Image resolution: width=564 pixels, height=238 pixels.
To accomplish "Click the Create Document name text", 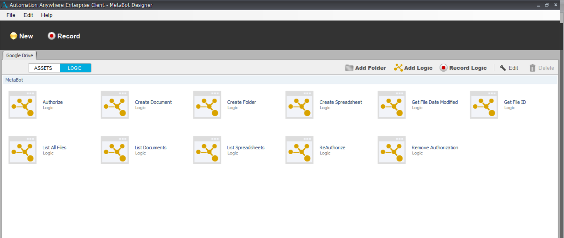I will coord(153,102).
